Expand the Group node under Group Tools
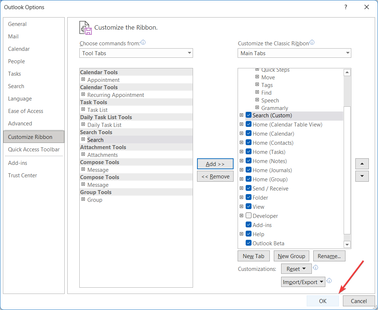This screenshot has width=378, height=310. tap(83, 199)
